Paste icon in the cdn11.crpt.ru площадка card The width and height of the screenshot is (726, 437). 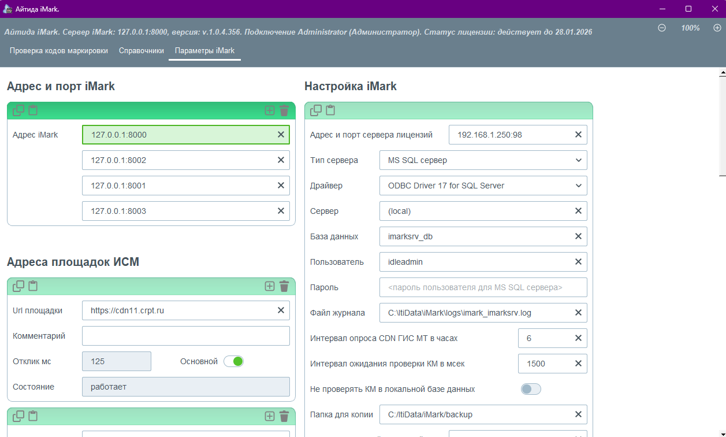coord(33,286)
